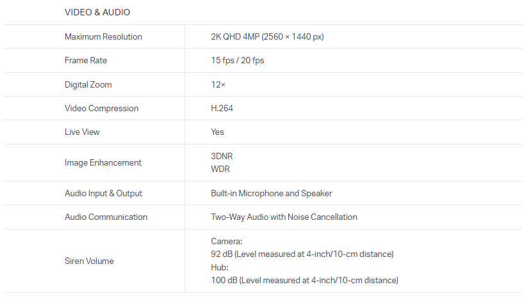Click the VIDEO & AUDIO section heading
The image size is (524, 303).
(x=97, y=12)
